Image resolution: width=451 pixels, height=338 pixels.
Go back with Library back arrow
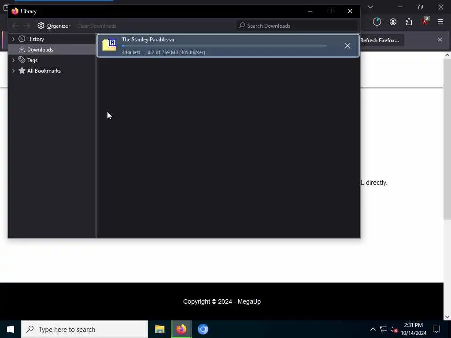tap(15, 26)
